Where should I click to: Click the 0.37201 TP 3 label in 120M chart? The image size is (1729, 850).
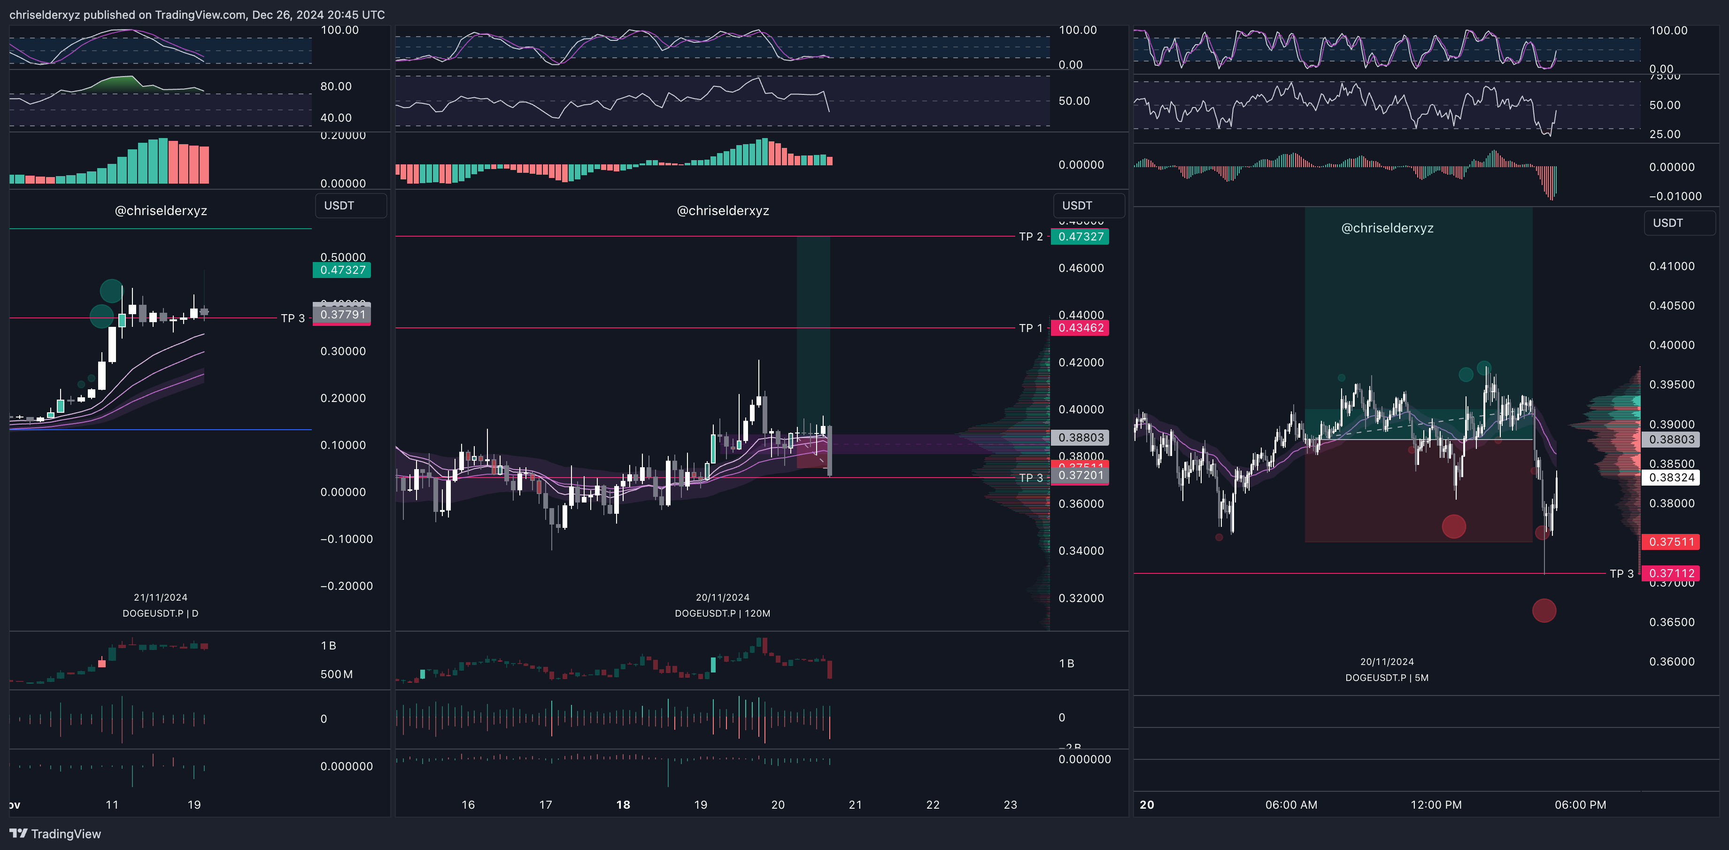click(1080, 475)
